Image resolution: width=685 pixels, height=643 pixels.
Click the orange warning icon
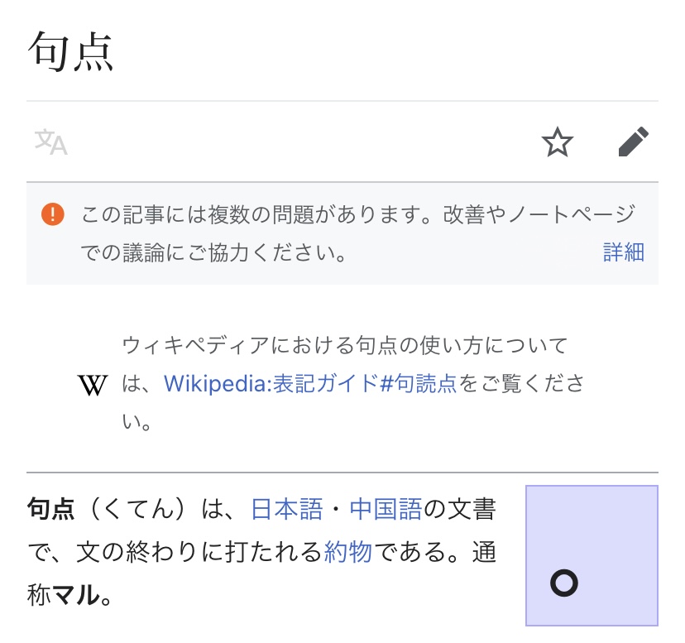click(x=52, y=214)
